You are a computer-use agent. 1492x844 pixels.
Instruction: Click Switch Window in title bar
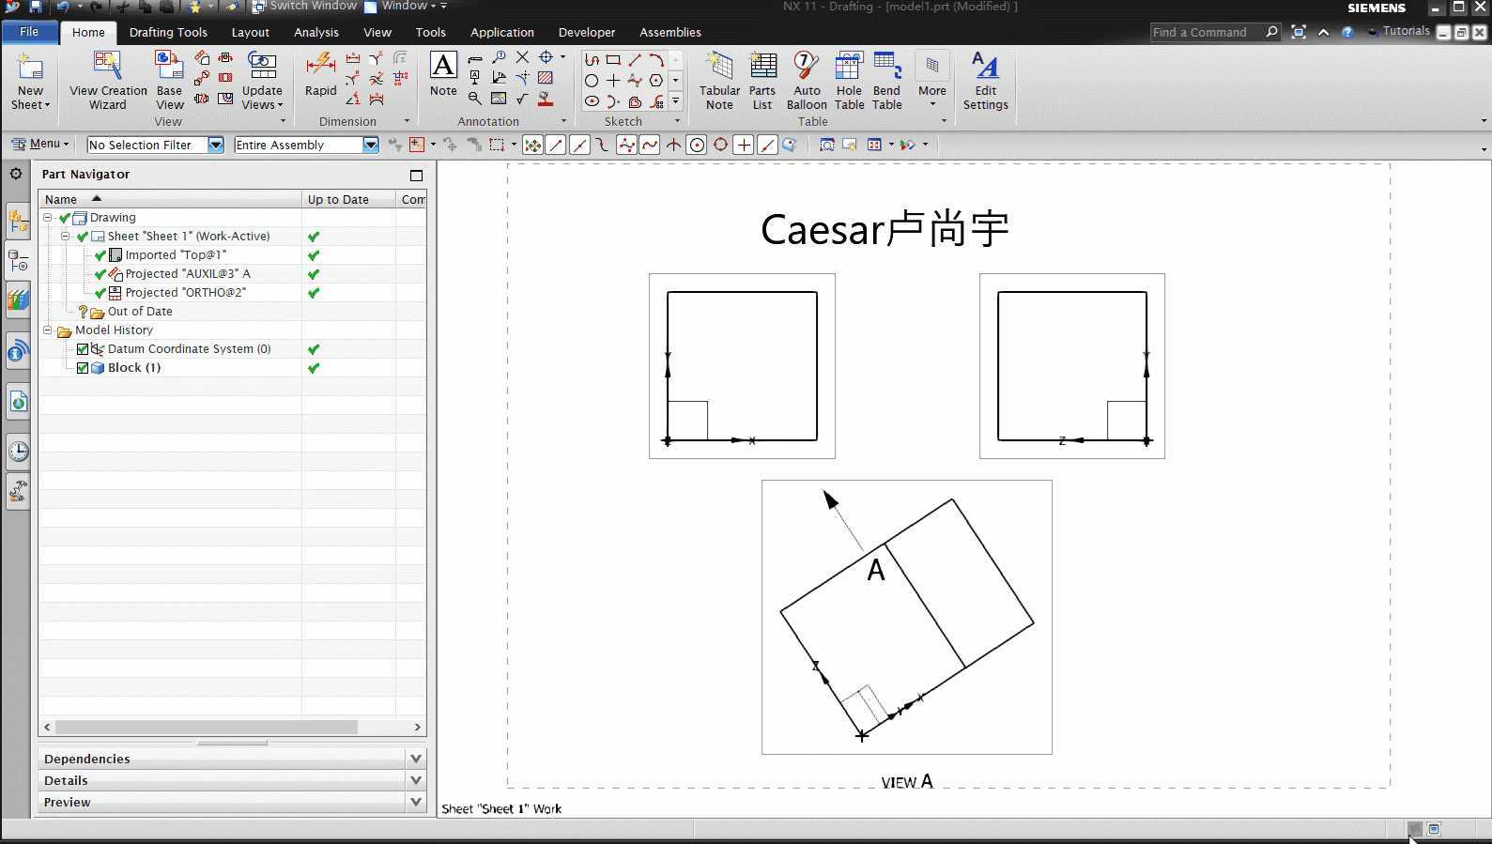pyautogui.click(x=303, y=7)
